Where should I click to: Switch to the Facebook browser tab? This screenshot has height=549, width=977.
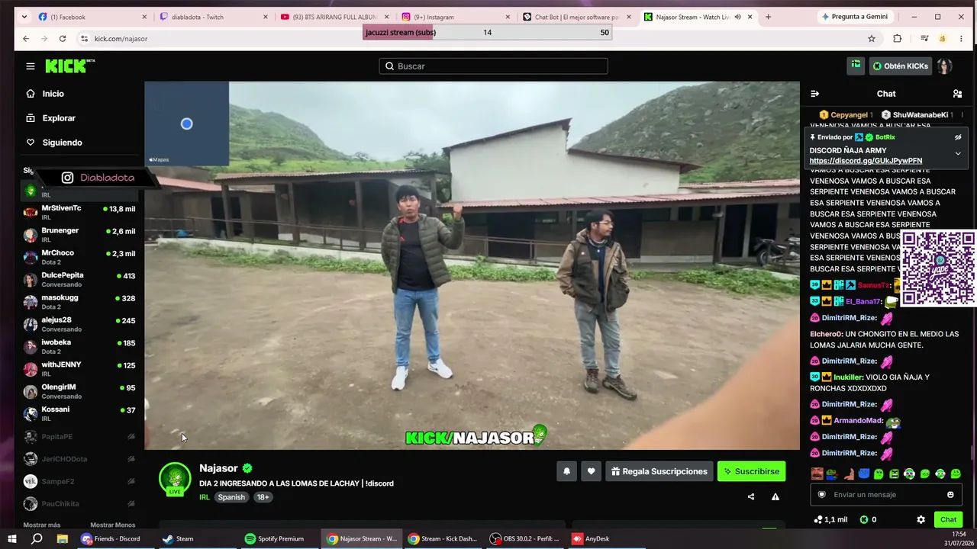(x=92, y=17)
